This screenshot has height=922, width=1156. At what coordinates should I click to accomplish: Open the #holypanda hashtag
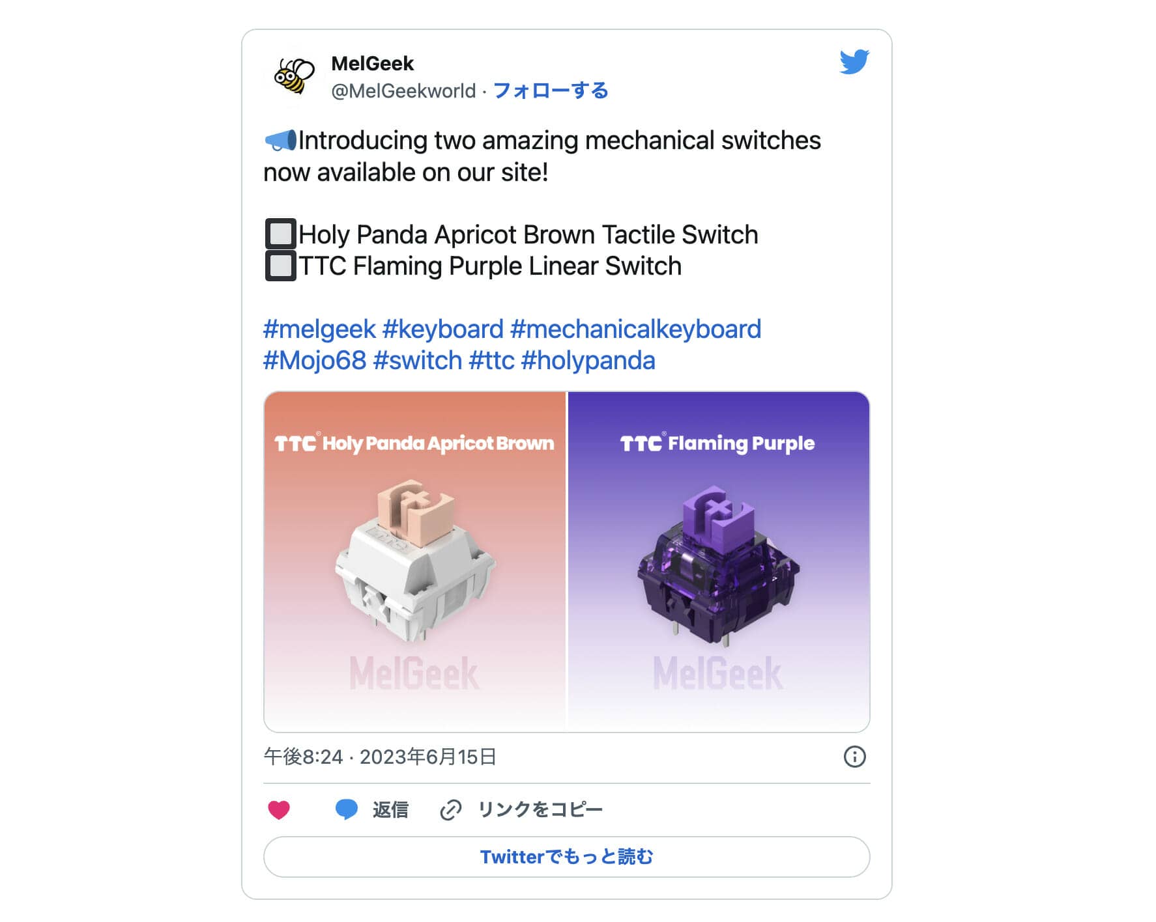coord(588,360)
